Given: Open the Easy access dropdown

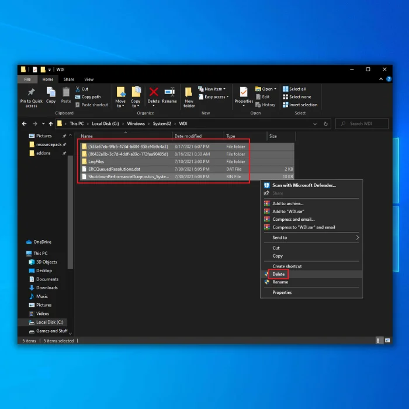Looking at the screenshot, I should click(215, 97).
